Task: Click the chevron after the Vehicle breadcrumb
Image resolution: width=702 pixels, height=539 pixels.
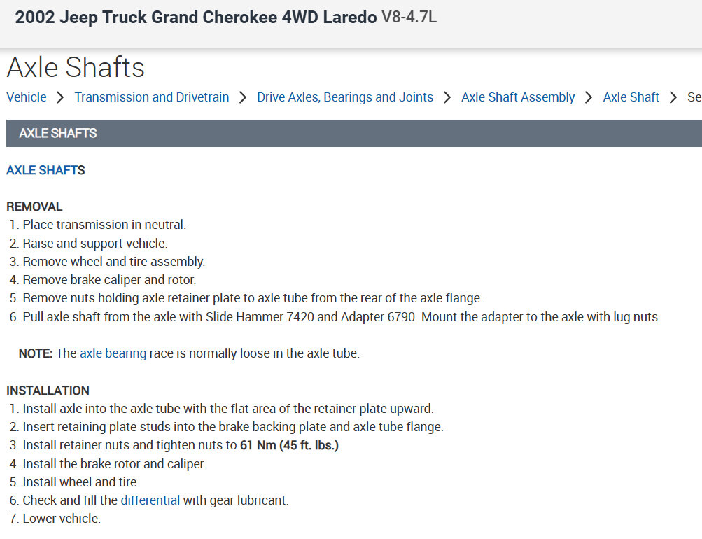Action: pyautogui.click(x=61, y=97)
